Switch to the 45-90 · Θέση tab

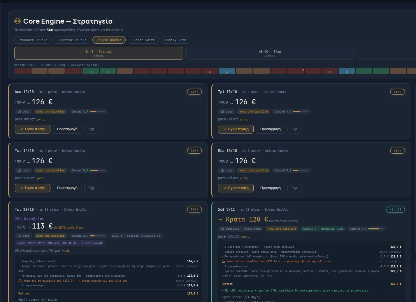click(270, 53)
